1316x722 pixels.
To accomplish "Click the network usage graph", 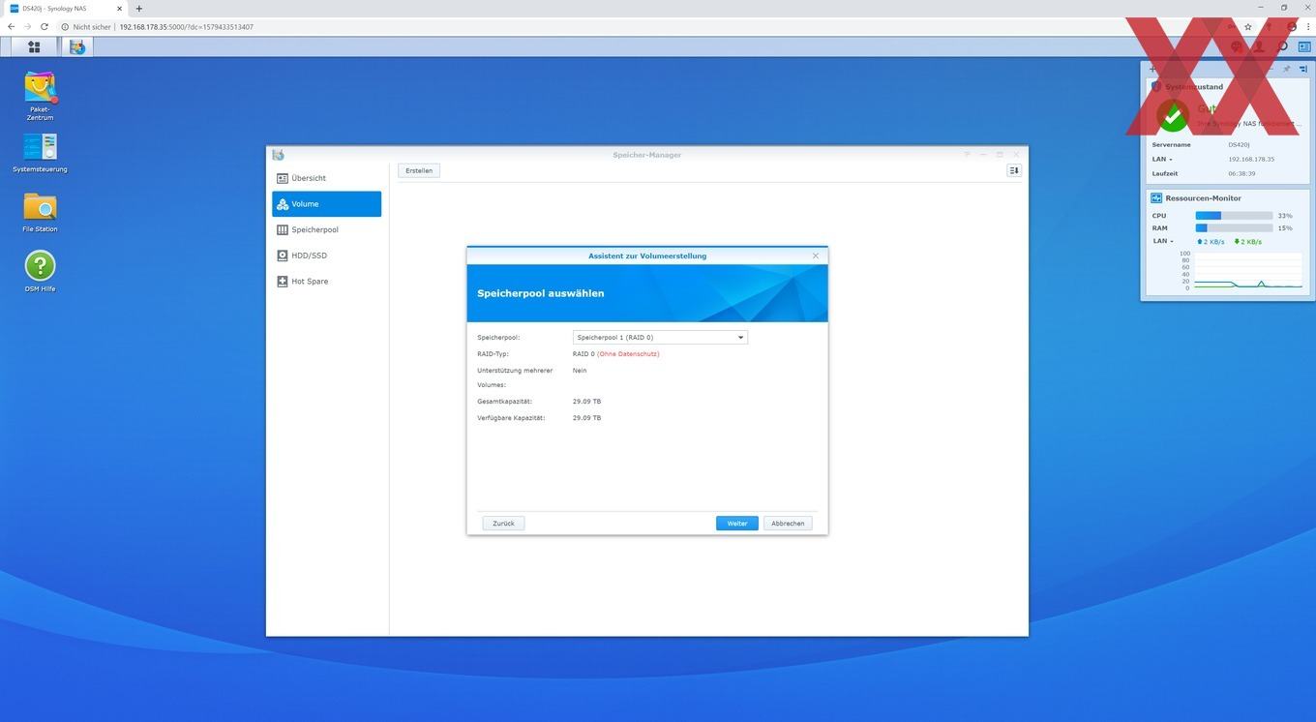I will (x=1248, y=270).
